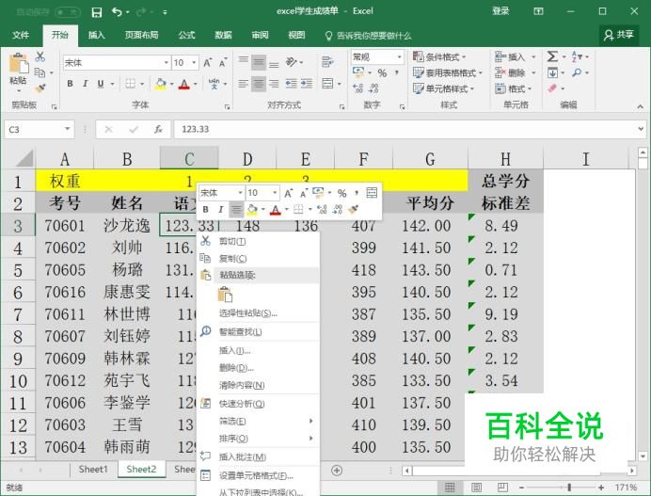The width and height of the screenshot is (651, 496).
Task: Click the zoom slider handle
Action: (x=569, y=488)
